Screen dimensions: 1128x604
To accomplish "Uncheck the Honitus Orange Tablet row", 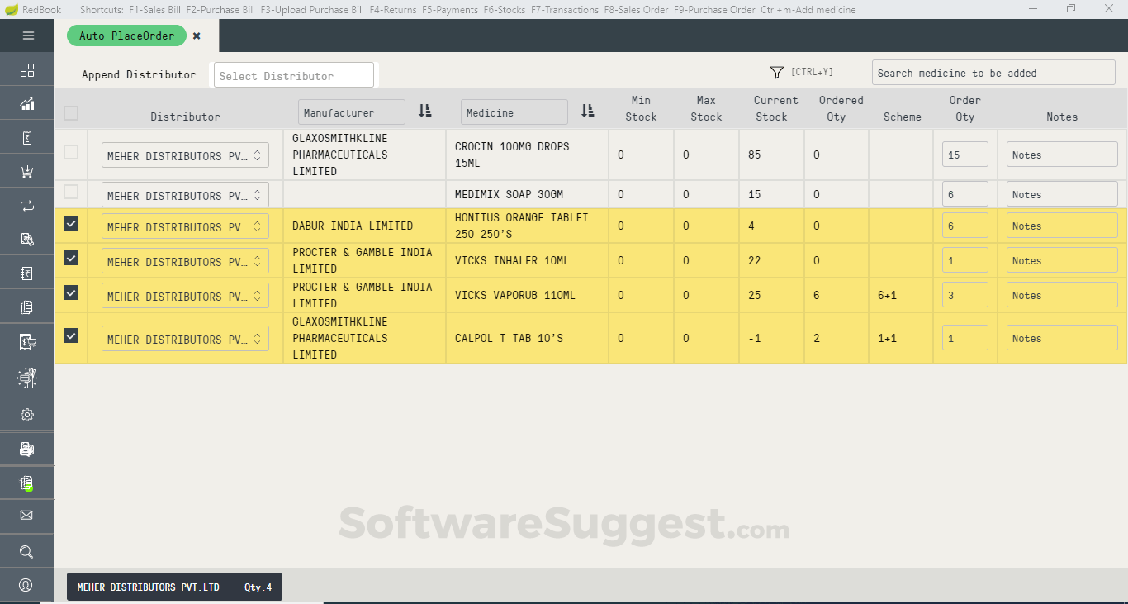I will (71, 224).
